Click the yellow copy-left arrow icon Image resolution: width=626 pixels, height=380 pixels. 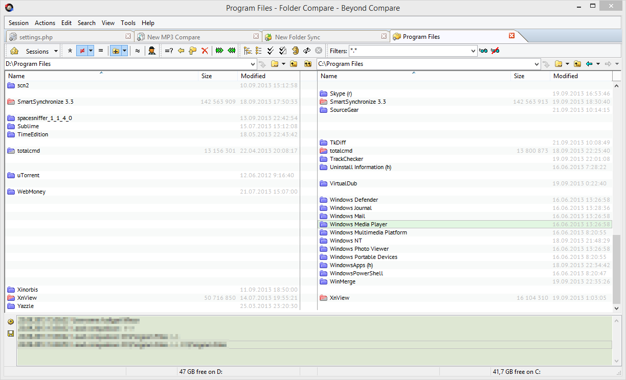pos(181,51)
